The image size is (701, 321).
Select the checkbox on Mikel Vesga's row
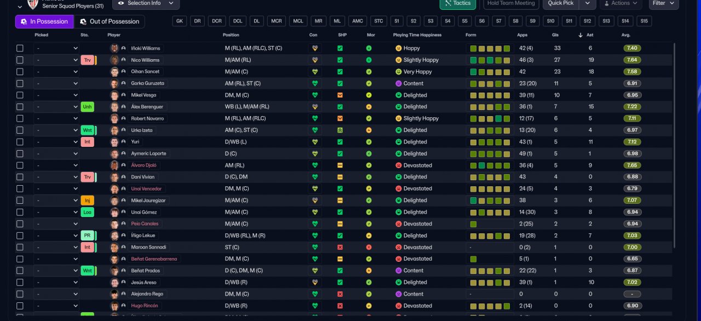pyautogui.click(x=20, y=95)
